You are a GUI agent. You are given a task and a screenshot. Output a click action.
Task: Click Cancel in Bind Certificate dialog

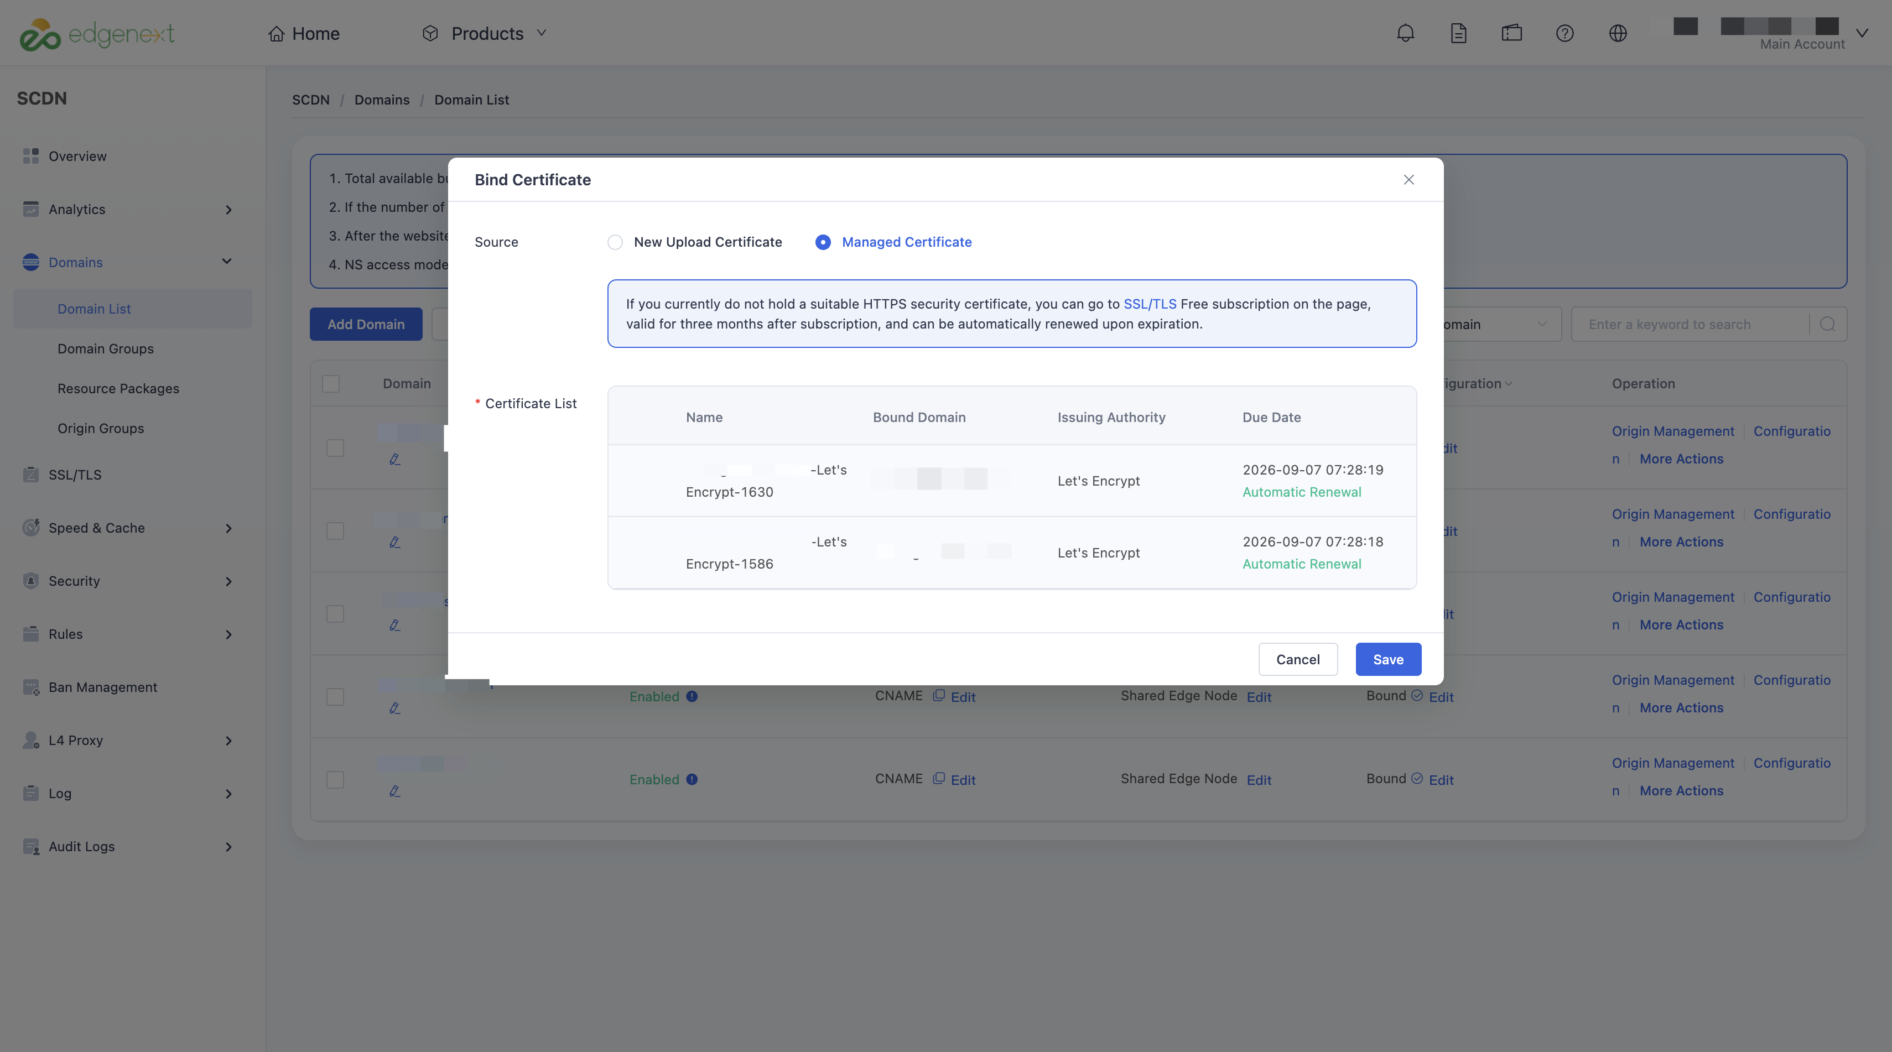1298,659
